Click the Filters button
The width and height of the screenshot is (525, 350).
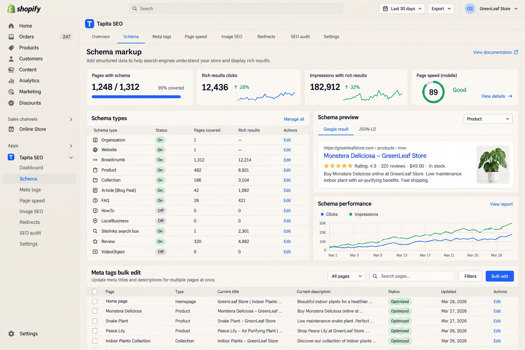[x=470, y=276]
